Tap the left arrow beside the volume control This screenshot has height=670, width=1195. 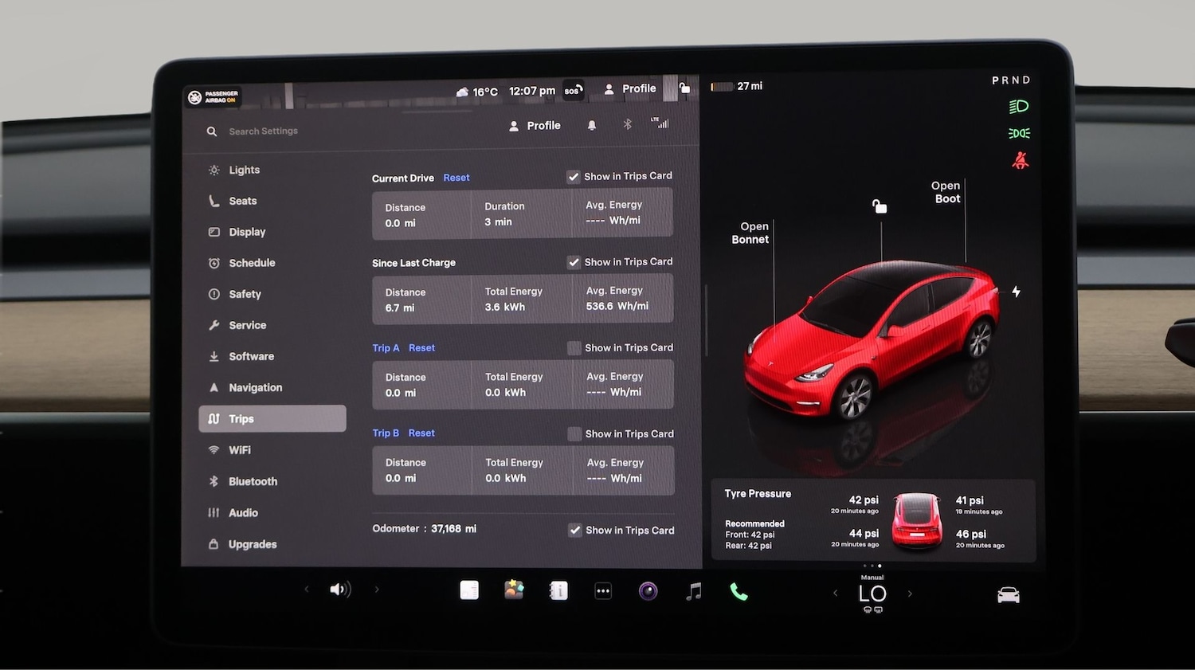tap(307, 589)
